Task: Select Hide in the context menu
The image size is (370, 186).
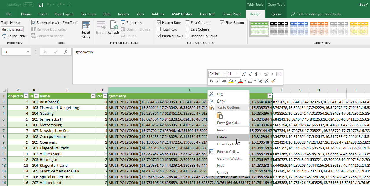Action: coord(228,166)
